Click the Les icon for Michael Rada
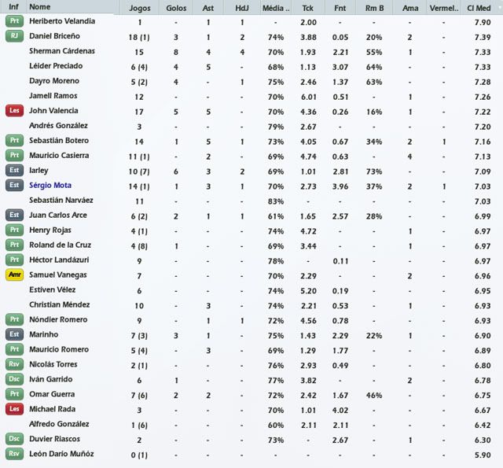 (14, 409)
